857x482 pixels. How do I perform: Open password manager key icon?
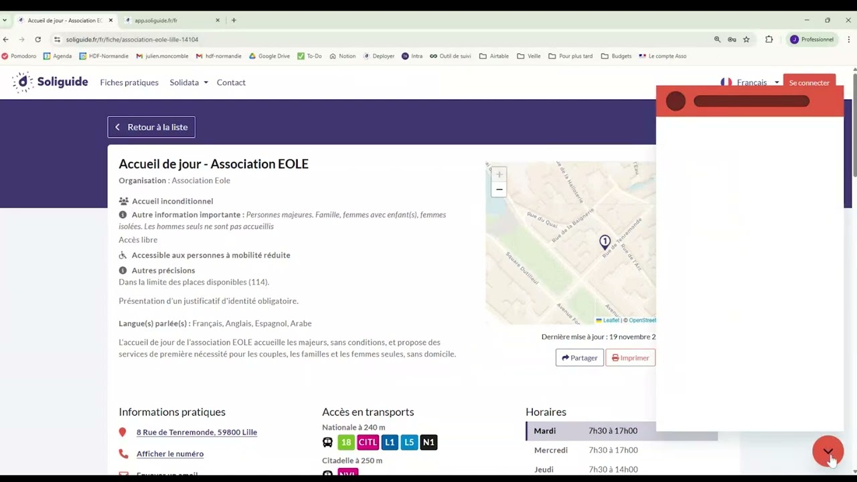coord(732,39)
